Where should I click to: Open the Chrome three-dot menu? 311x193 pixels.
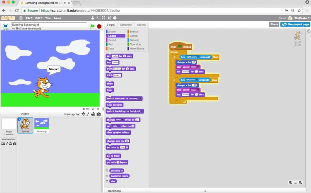[307, 10]
